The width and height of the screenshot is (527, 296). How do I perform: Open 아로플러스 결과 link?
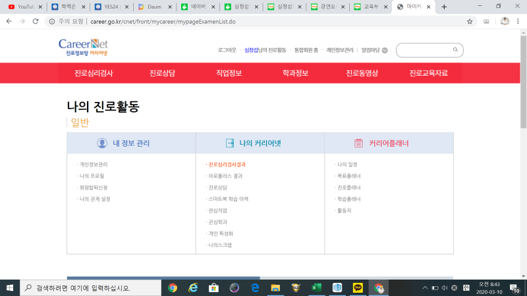[x=225, y=176]
